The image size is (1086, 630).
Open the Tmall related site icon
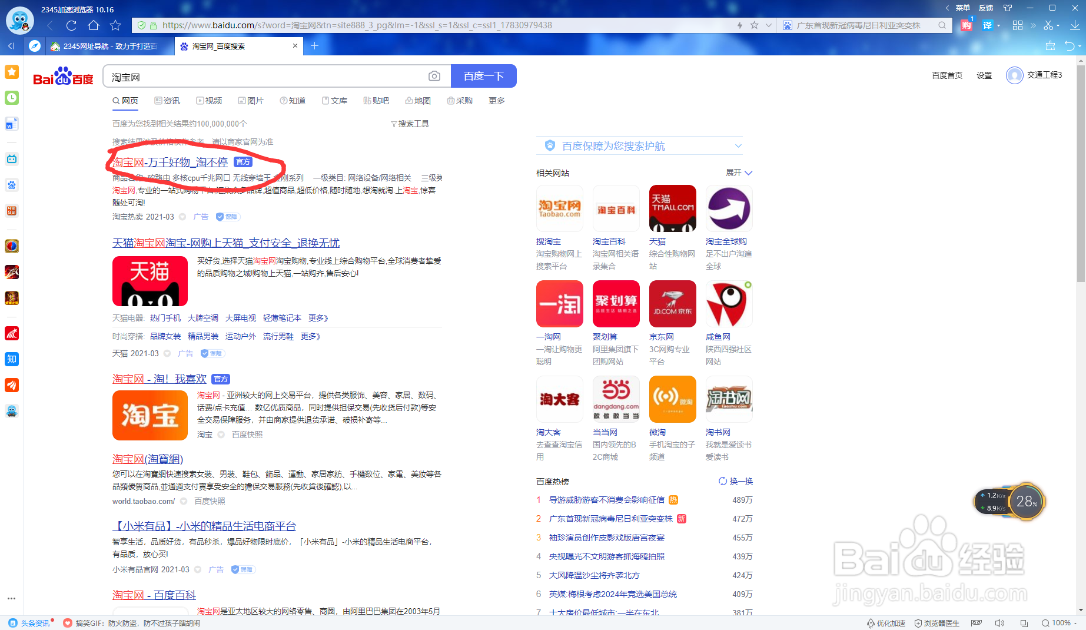(673, 208)
